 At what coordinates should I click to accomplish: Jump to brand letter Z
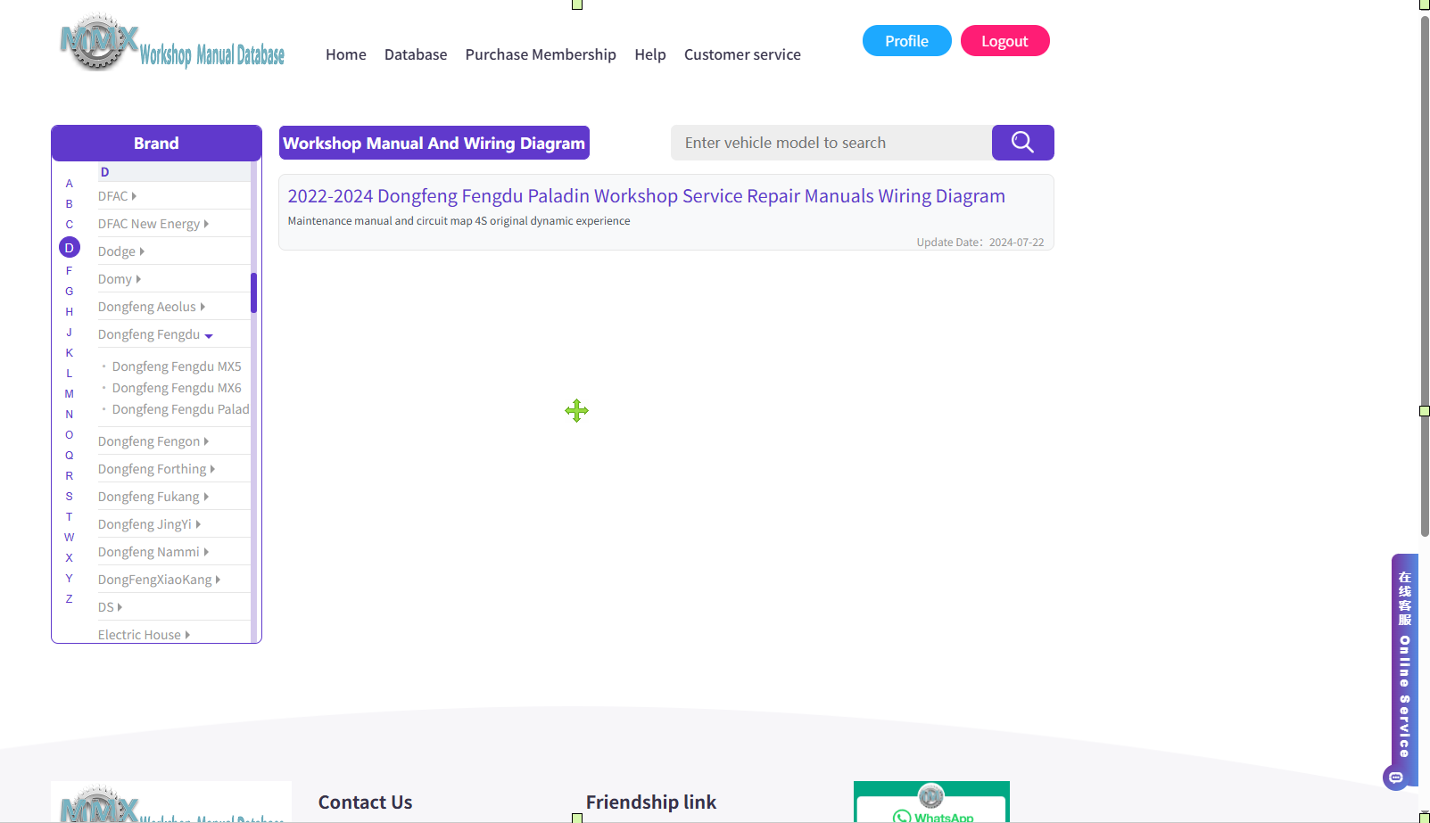[x=70, y=599]
